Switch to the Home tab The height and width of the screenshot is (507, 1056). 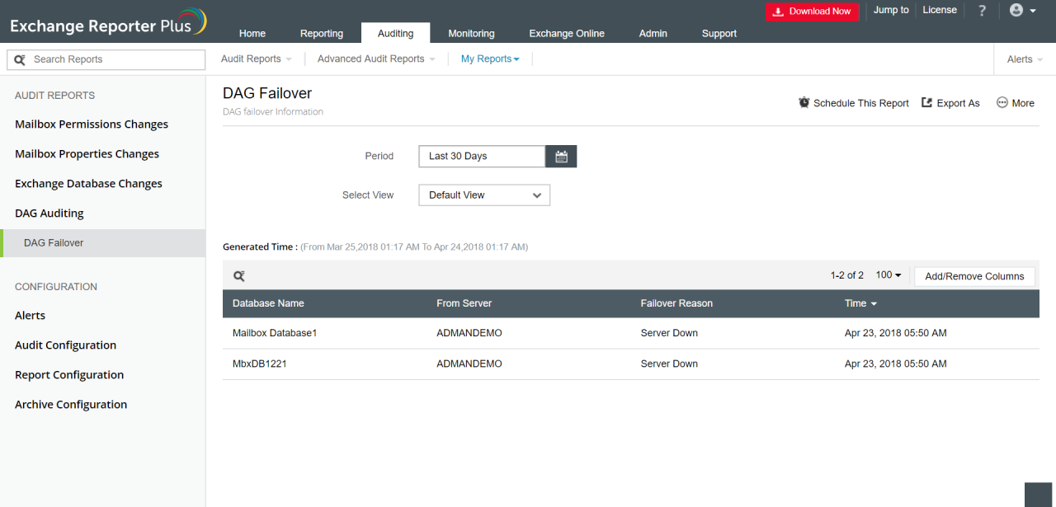click(252, 34)
